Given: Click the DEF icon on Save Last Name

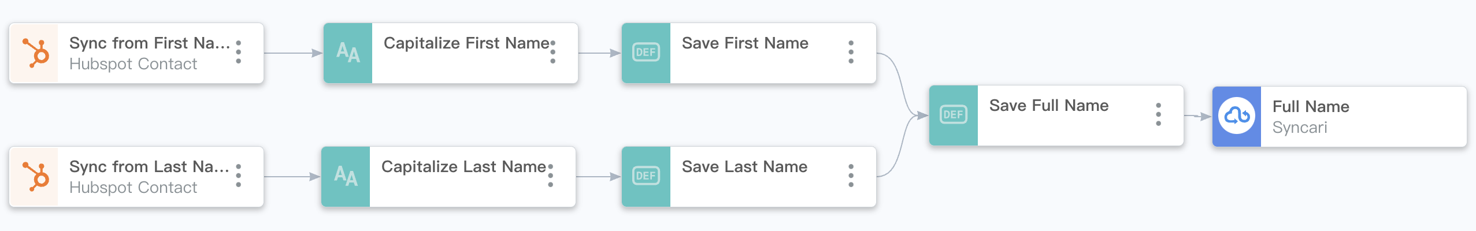Looking at the screenshot, I should point(646,177).
